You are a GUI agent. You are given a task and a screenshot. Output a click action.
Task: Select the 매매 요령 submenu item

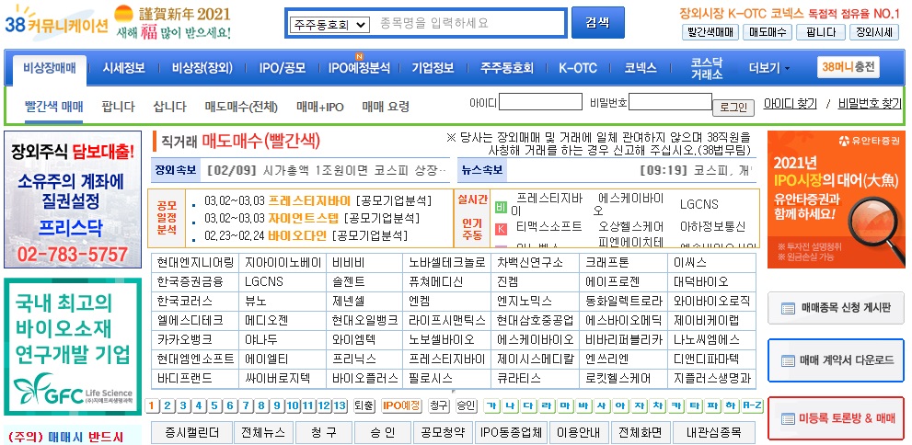(x=386, y=107)
